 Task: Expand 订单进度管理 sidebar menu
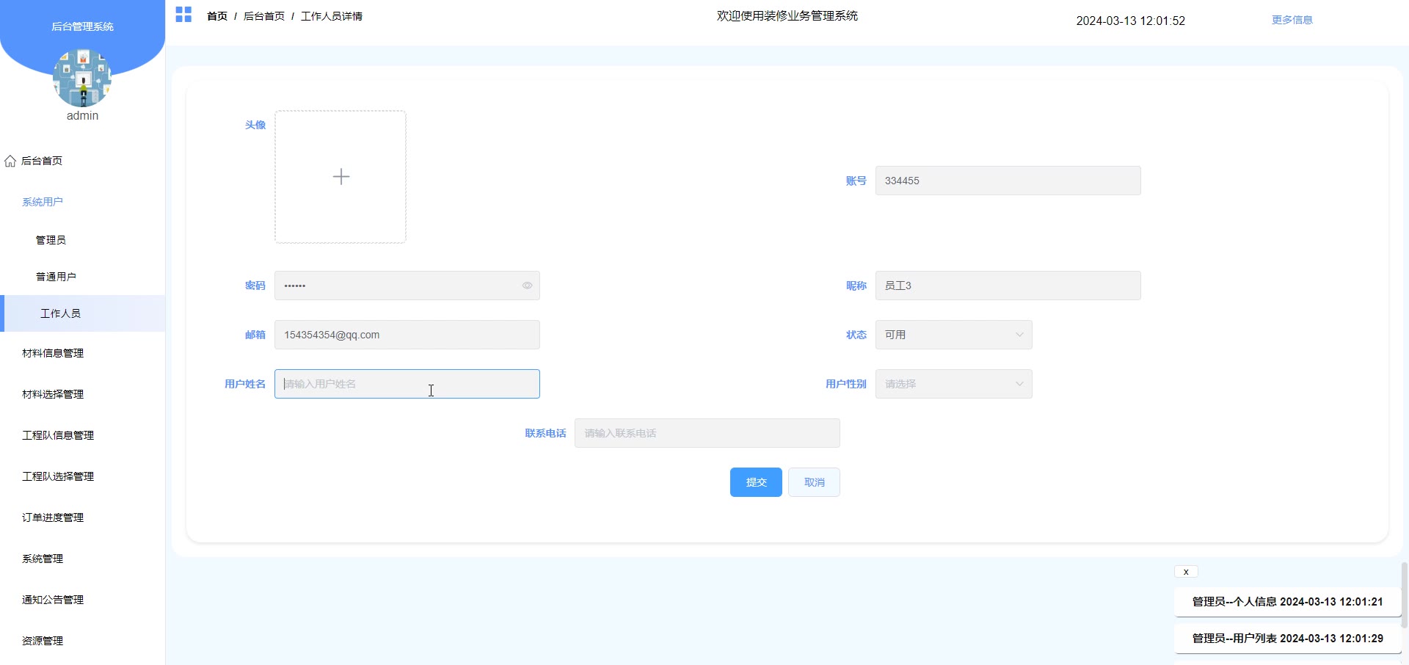click(82, 517)
